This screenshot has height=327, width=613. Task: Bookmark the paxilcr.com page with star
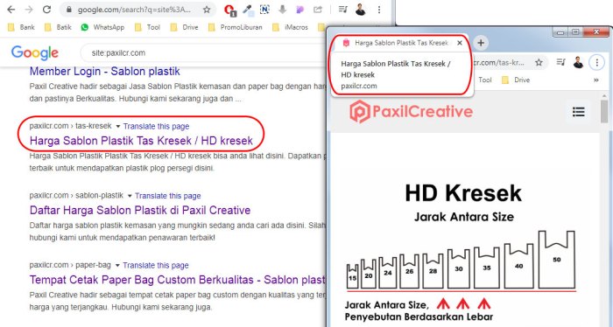point(539,62)
